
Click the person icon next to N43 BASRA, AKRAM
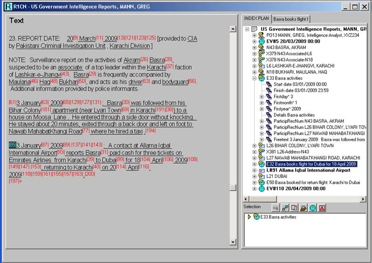click(x=262, y=47)
